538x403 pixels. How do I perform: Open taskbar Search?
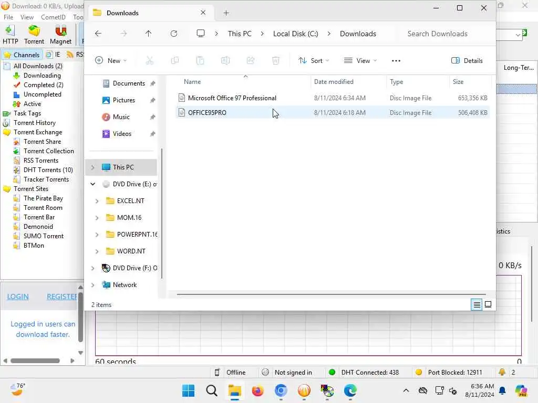click(211, 390)
